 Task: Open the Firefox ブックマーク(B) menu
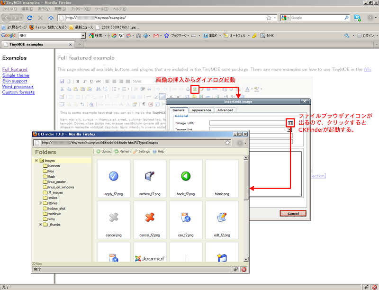pos(81,9)
